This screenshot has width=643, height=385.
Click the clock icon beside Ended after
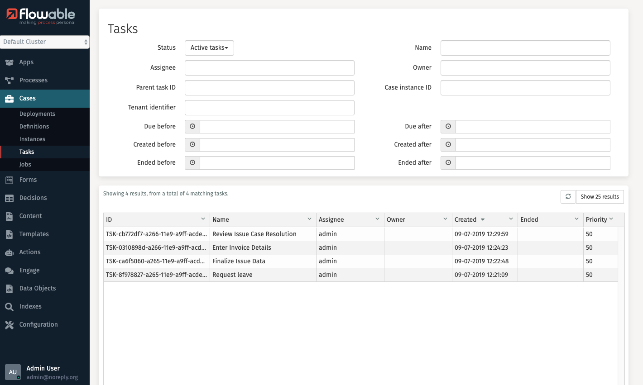[x=448, y=163]
